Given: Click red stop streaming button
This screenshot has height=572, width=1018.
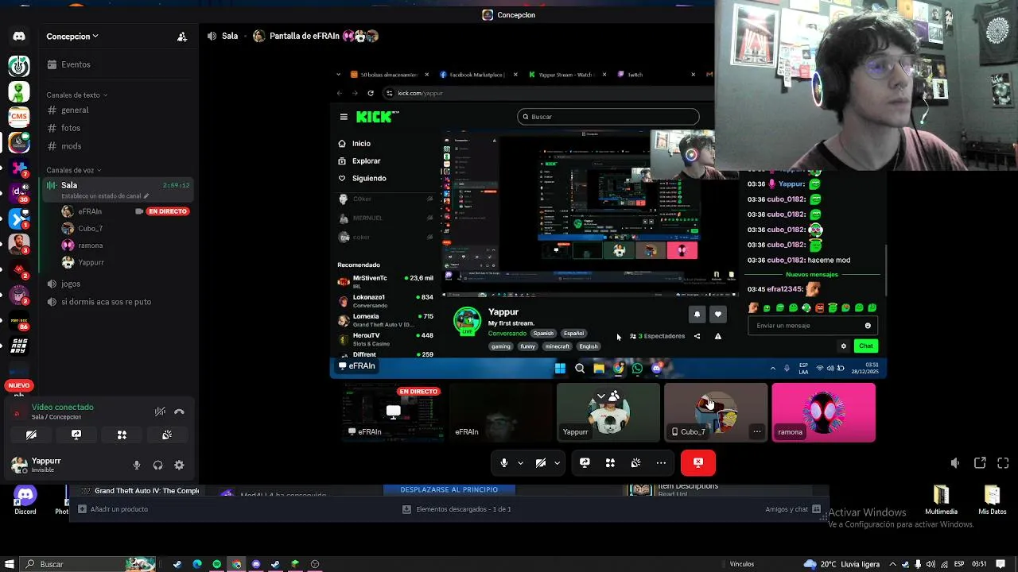Looking at the screenshot, I should [x=698, y=462].
